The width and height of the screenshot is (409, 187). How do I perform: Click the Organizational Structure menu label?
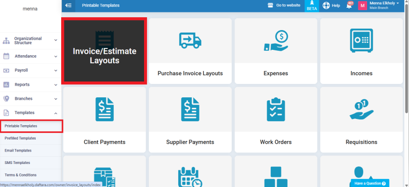(28, 40)
